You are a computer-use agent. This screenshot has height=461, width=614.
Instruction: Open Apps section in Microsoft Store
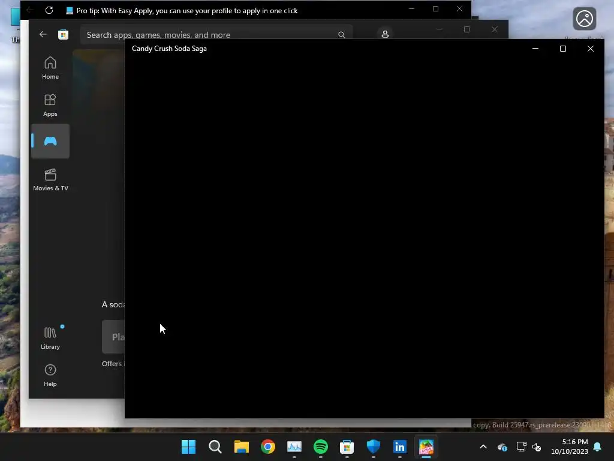50,105
